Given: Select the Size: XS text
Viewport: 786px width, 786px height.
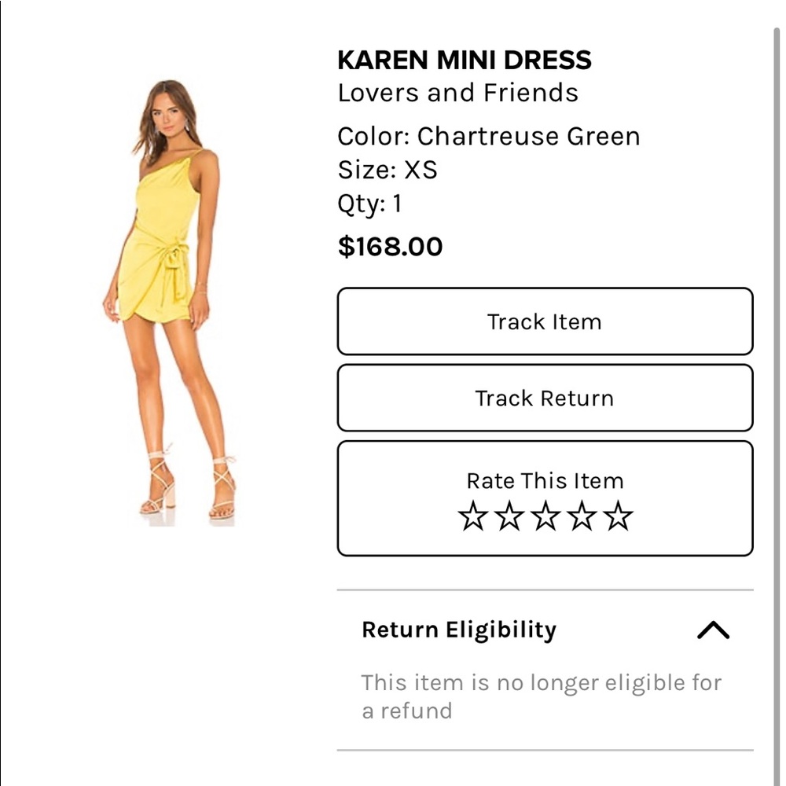Looking at the screenshot, I should [x=387, y=170].
